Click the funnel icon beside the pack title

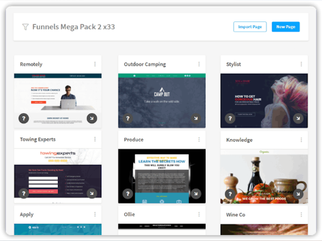point(25,27)
